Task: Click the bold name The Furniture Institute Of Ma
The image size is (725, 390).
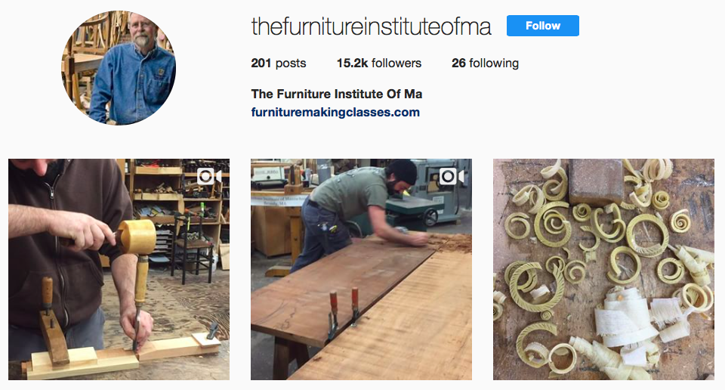Action: click(337, 94)
